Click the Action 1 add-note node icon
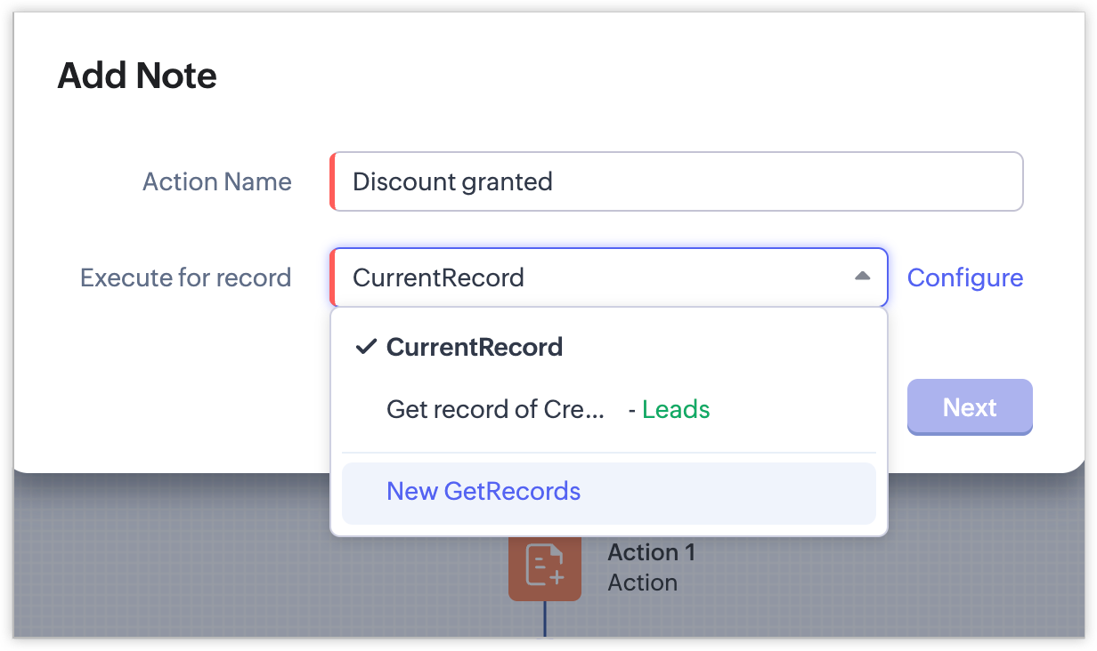This screenshot has height=651, width=1097. pyautogui.click(x=544, y=567)
